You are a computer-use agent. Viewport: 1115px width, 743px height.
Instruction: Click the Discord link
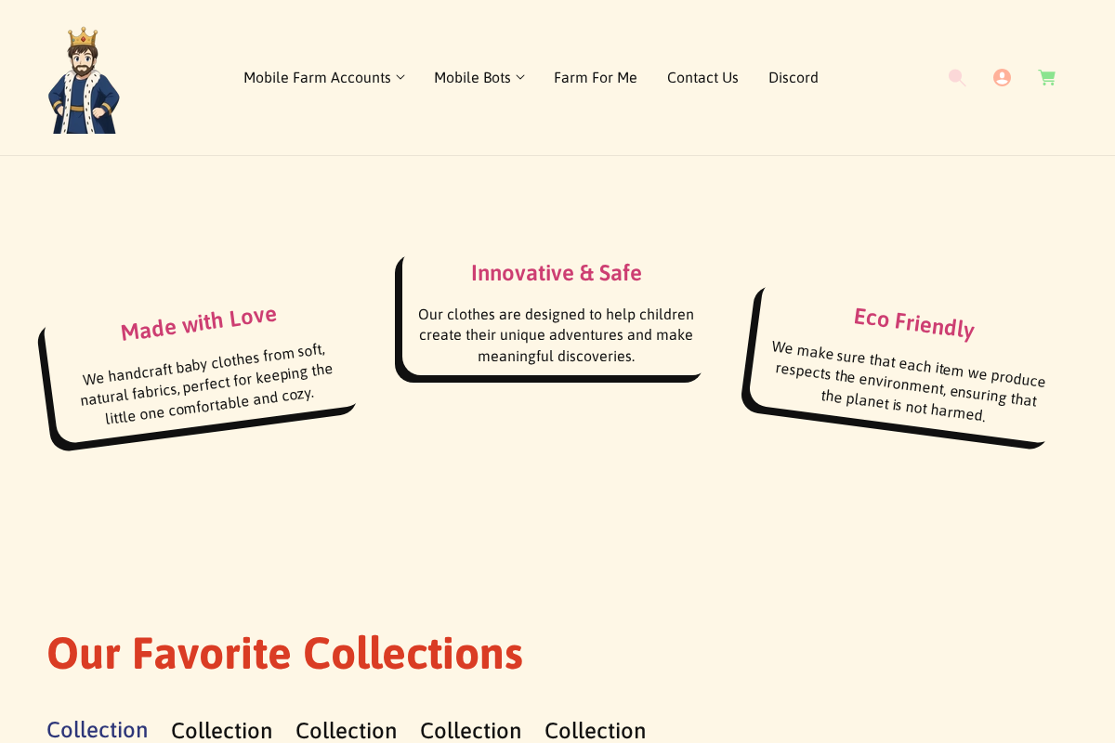(793, 77)
